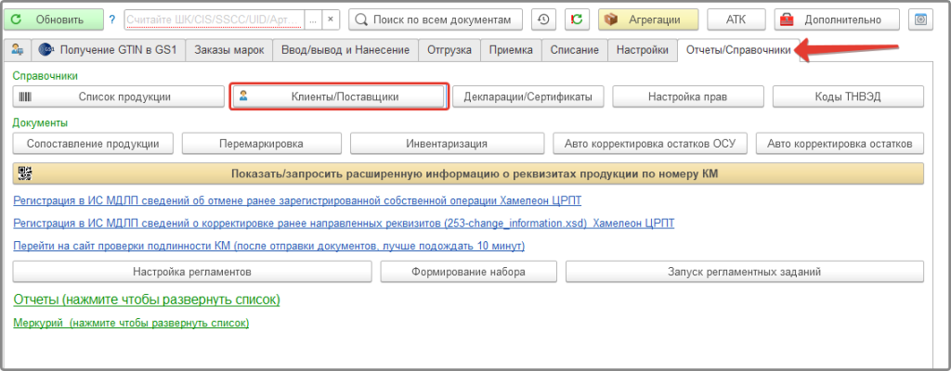Clear the scan field with the X
The height and width of the screenshot is (371, 951).
330,19
